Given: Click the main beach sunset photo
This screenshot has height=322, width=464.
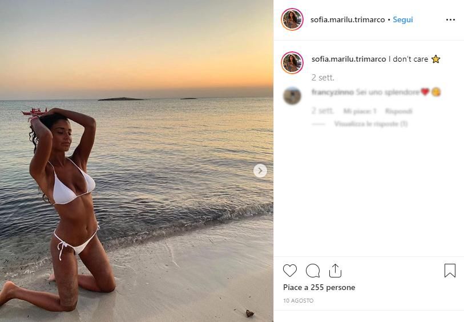Looking at the screenshot, I should (136, 161).
